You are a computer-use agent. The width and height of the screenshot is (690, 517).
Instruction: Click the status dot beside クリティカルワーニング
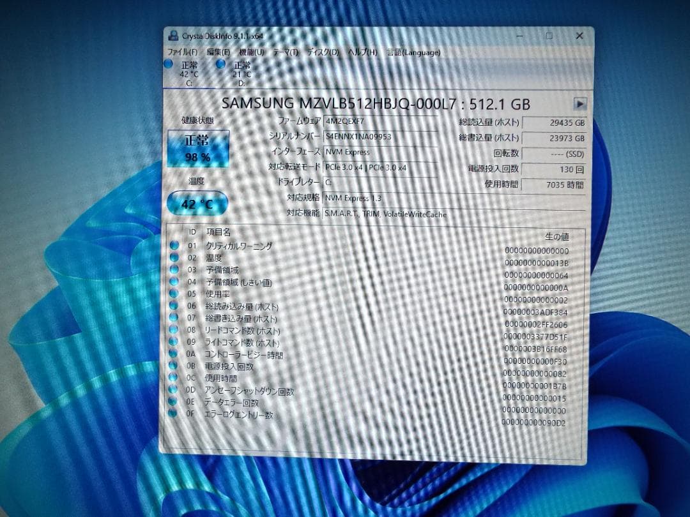click(172, 246)
